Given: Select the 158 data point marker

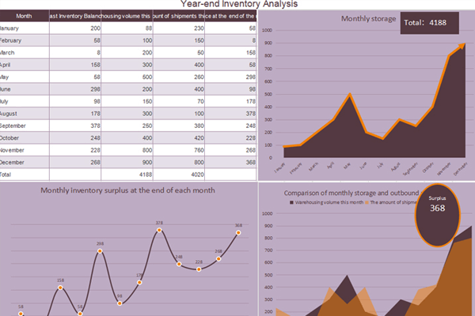Looking at the screenshot, I should [61, 287].
